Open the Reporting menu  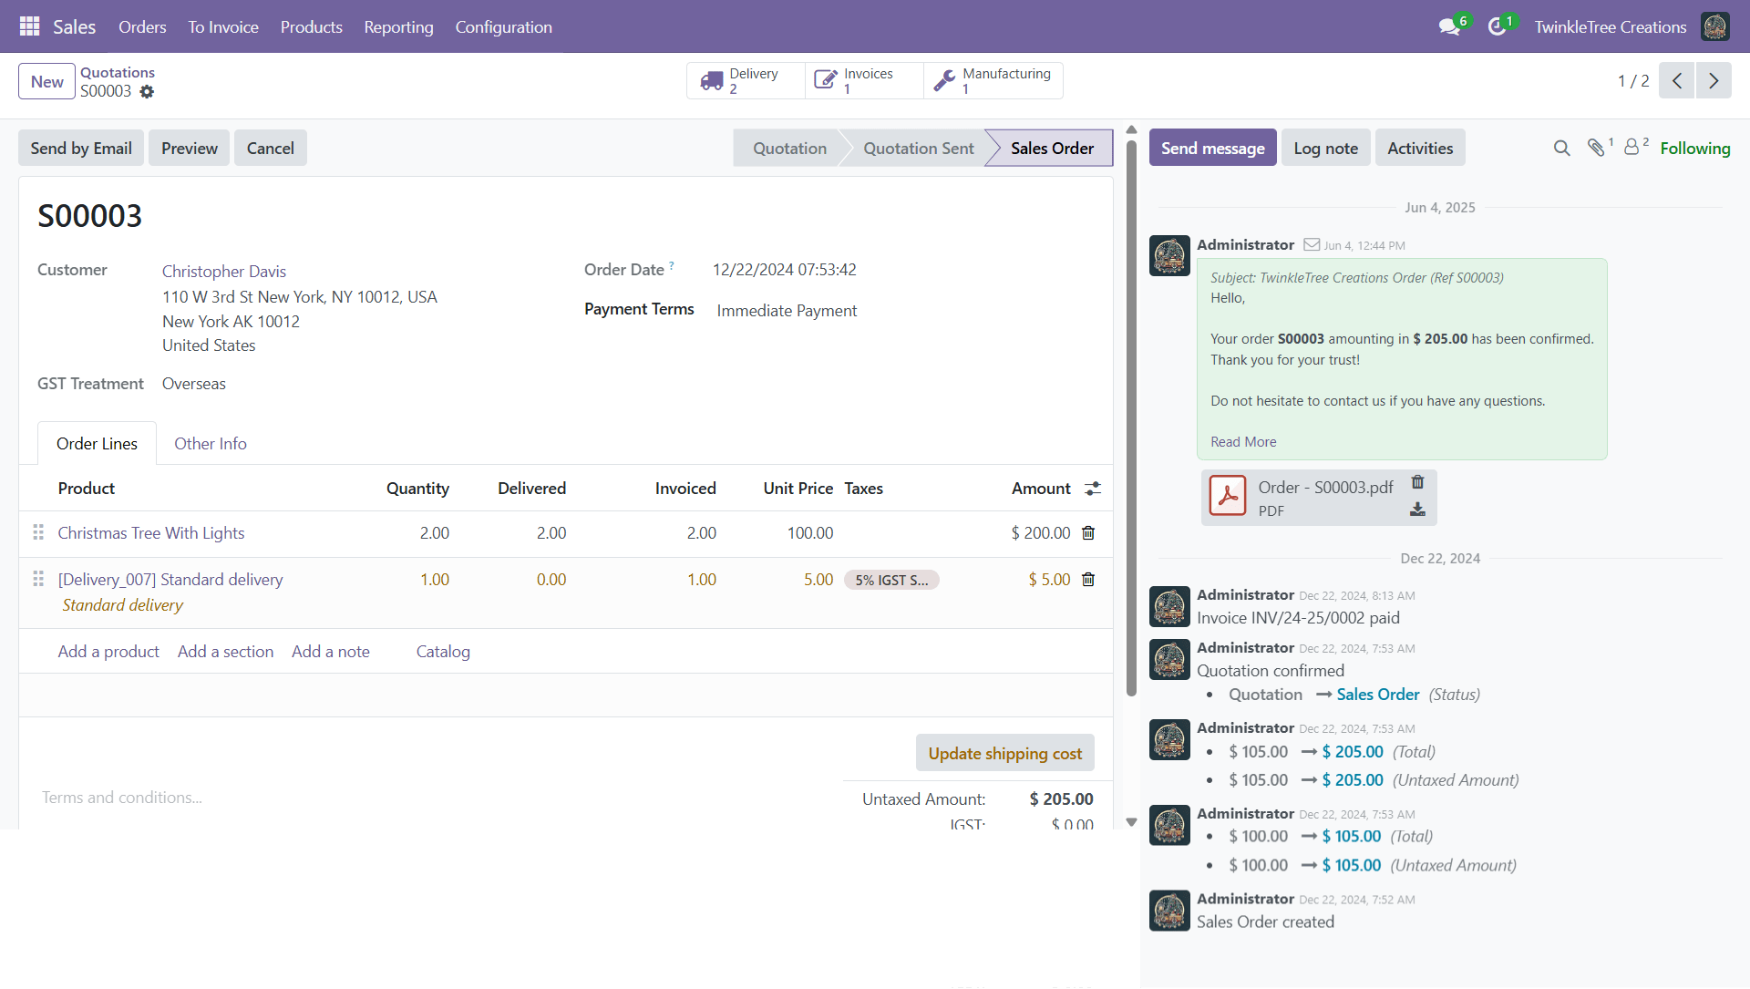click(x=398, y=27)
